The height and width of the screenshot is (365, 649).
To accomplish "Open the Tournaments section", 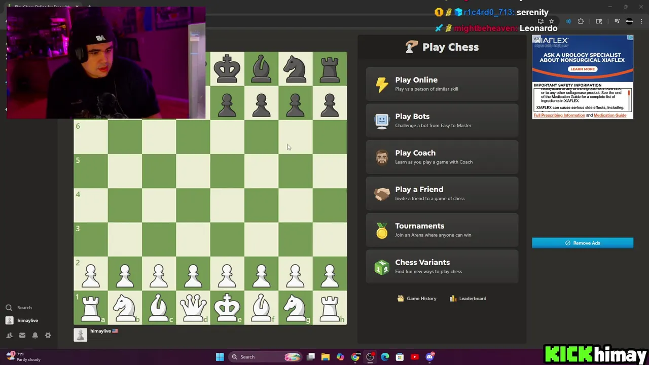I will (x=442, y=230).
